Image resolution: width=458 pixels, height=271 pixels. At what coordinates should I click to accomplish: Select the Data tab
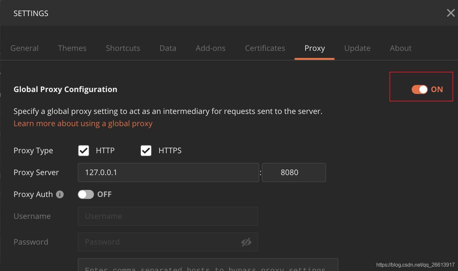(x=168, y=48)
